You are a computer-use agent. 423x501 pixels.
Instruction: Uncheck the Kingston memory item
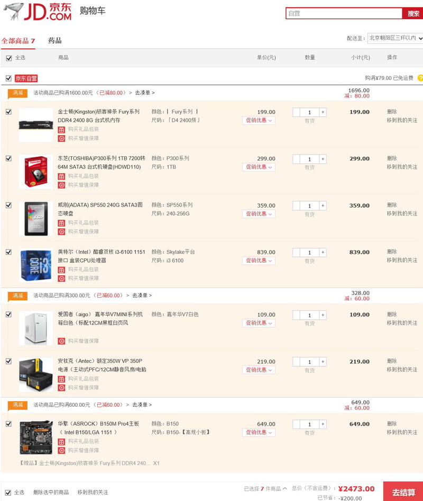point(8,112)
